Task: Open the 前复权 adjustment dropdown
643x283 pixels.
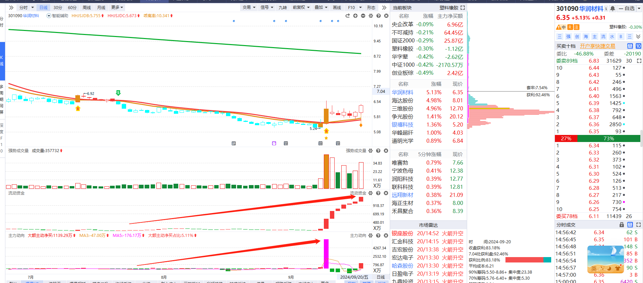Action: click(301, 7)
